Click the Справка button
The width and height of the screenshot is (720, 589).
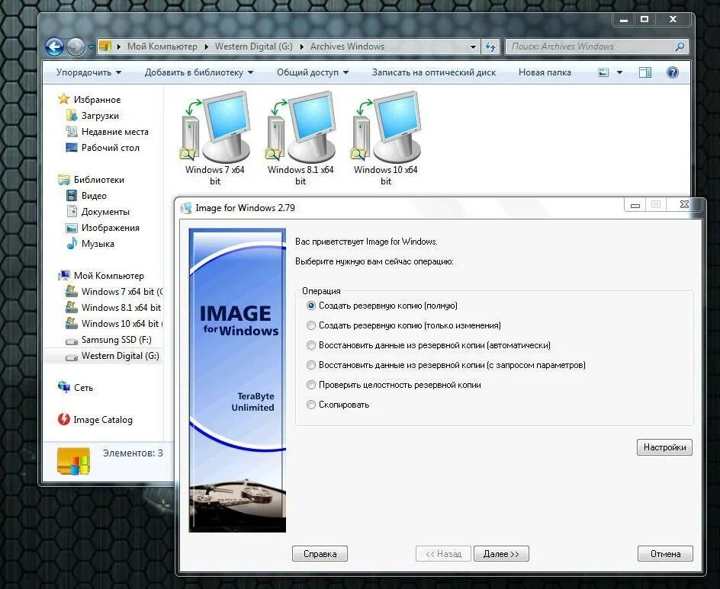(320, 554)
